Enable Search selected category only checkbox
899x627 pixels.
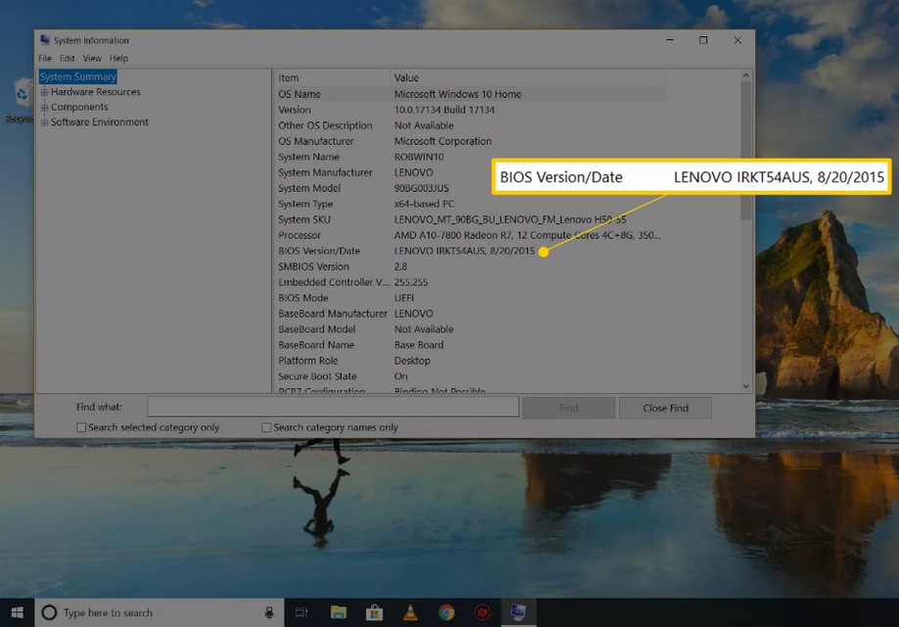(81, 427)
